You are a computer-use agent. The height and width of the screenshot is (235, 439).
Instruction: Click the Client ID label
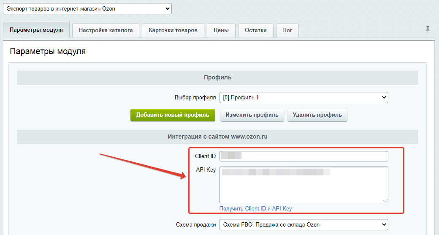(x=206, y=156)
